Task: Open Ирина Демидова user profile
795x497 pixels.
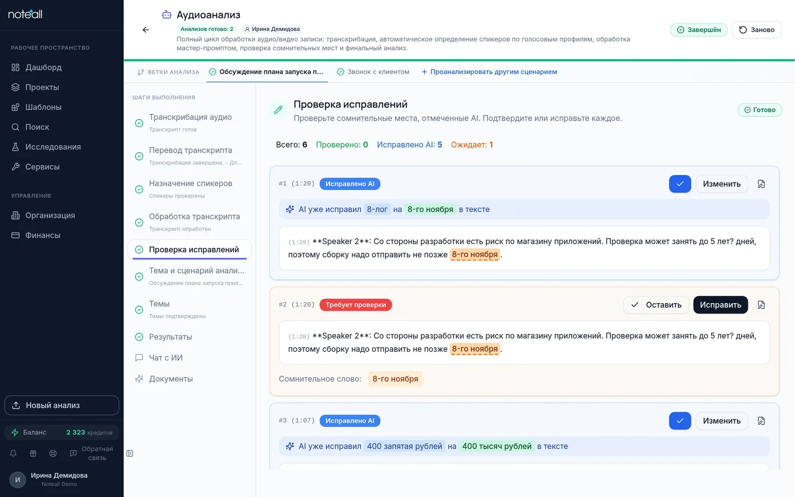Action: (x=62, y=480)
